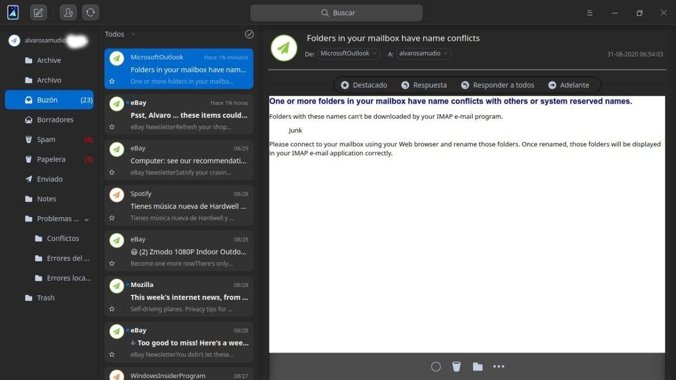Open the Archive folder
The width and height of the screenshot is (676, 380).
tap(49, 60)
